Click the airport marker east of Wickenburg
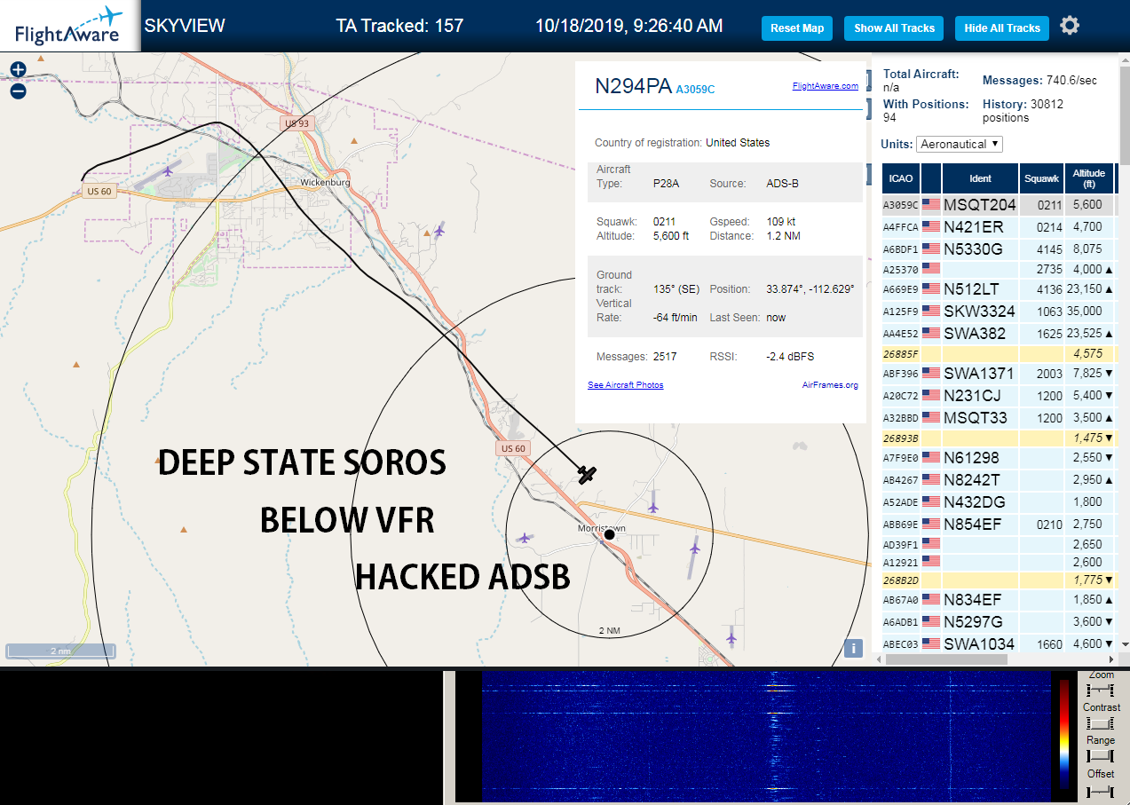The height and width of the screenshot is (805, 1130). 439,231
